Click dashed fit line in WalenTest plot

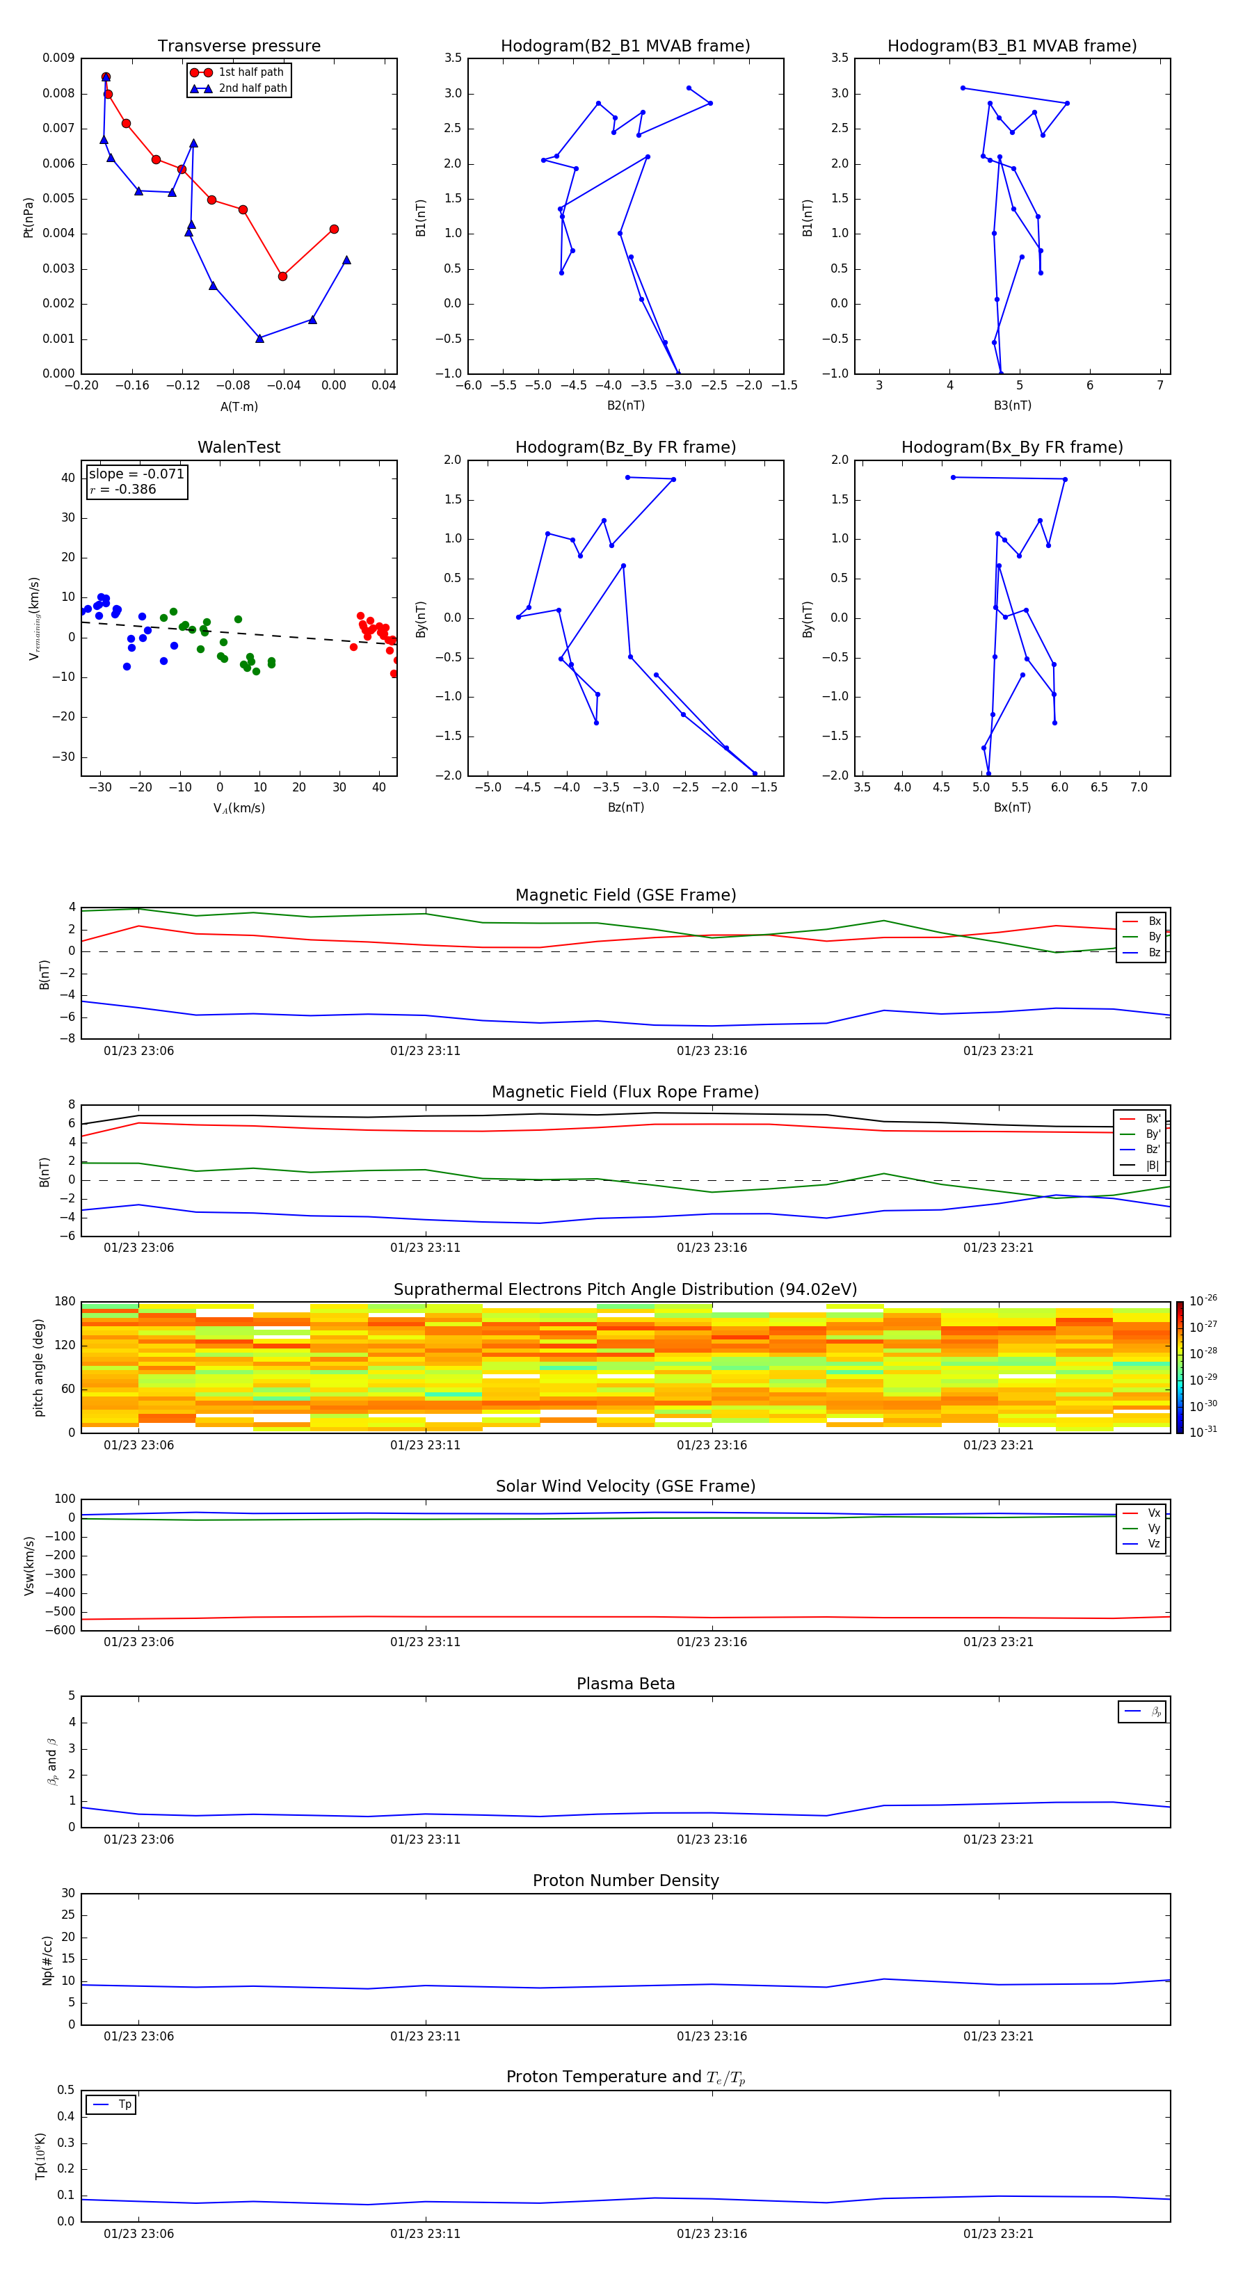pos(239,633)
